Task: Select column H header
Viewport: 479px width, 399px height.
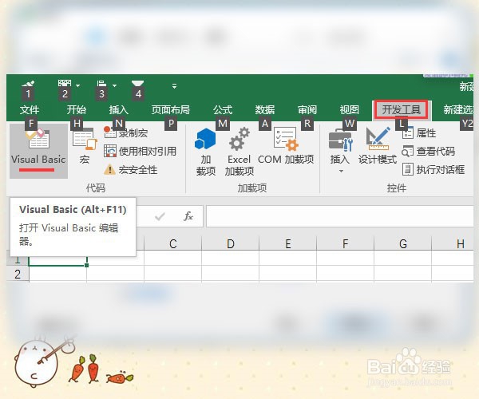Action: coord(453,243)
